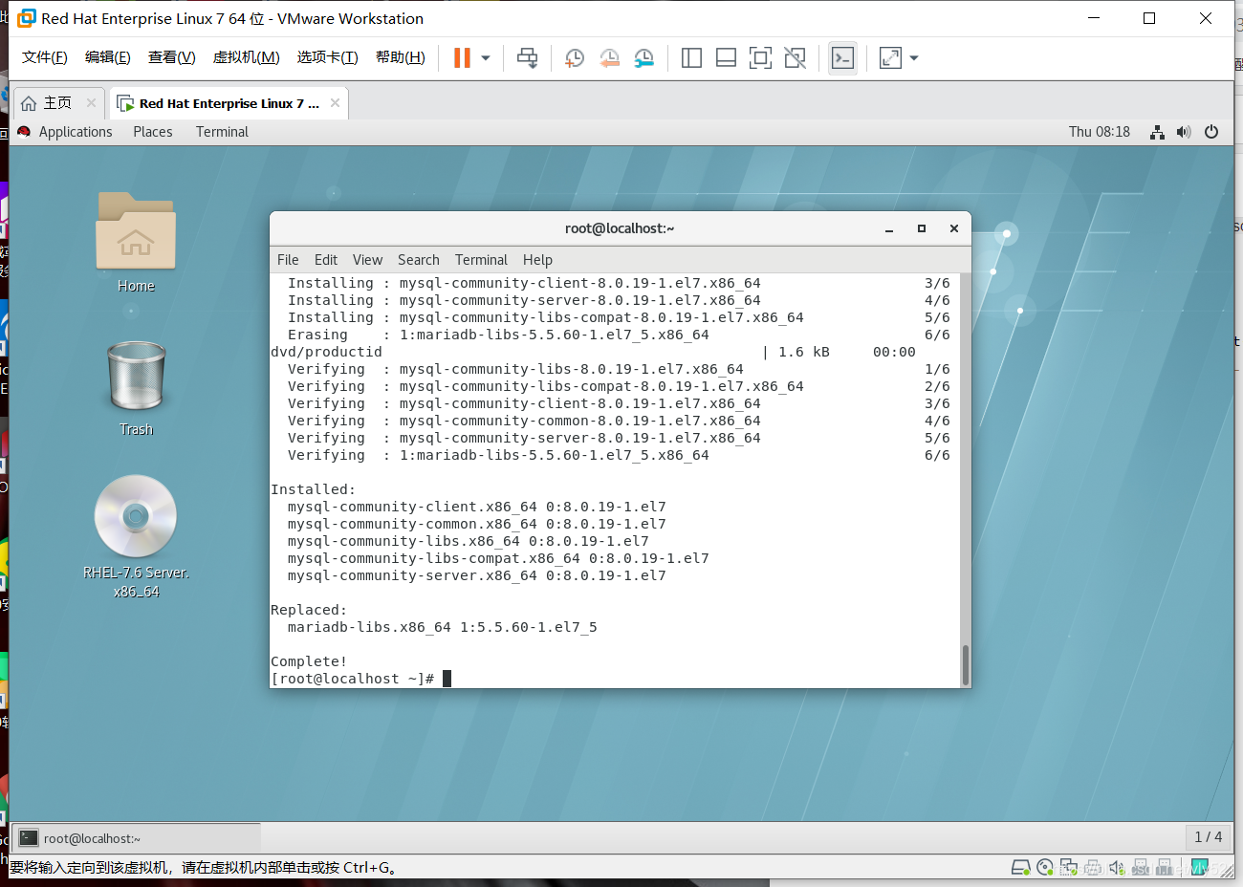Open the terminal Edit menu

(326, 260)
